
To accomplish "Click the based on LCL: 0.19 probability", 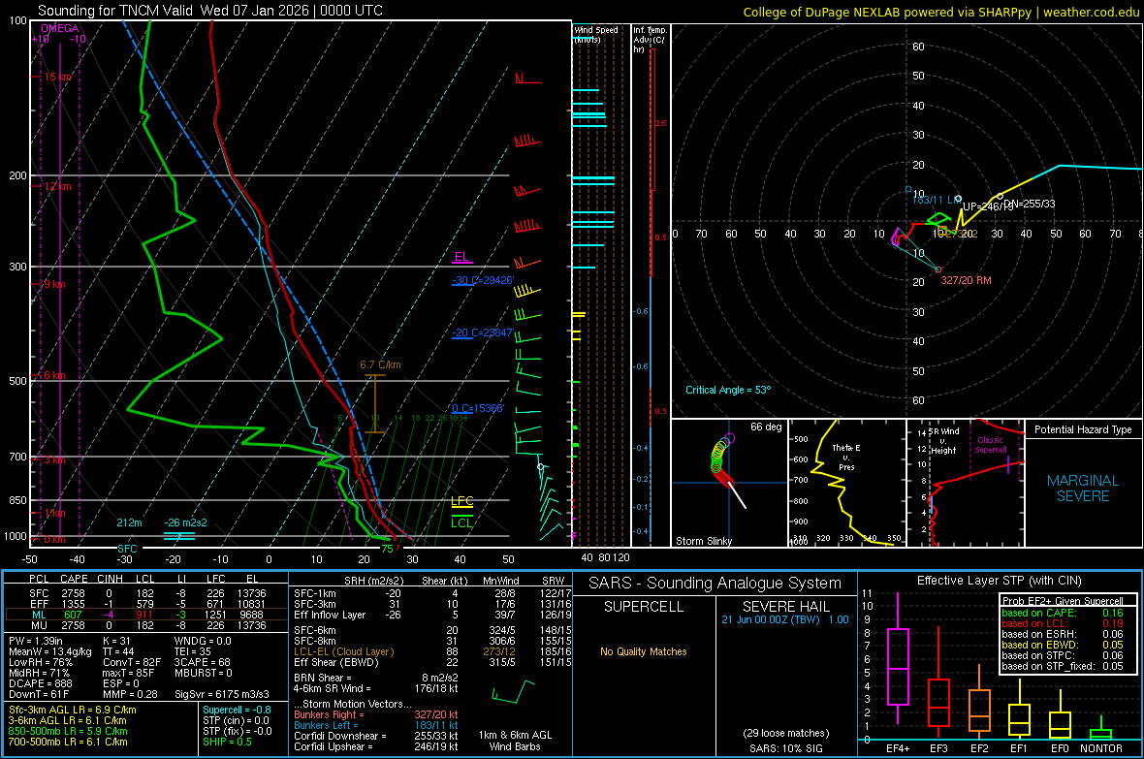I will tap(1063, 623).
